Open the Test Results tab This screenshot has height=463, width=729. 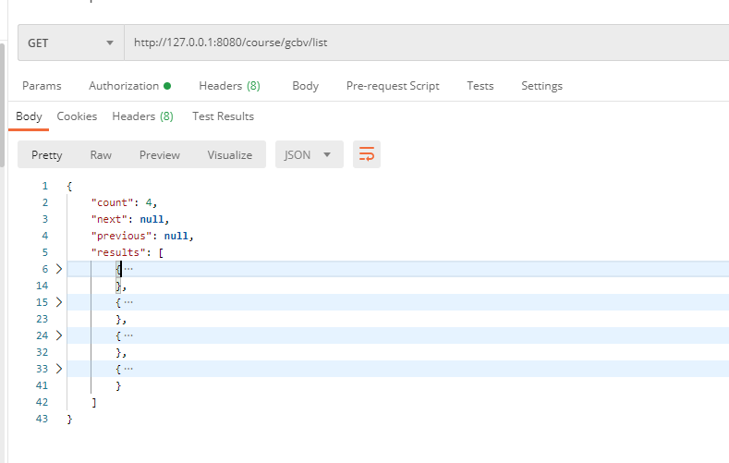click(x=224, y=116)
